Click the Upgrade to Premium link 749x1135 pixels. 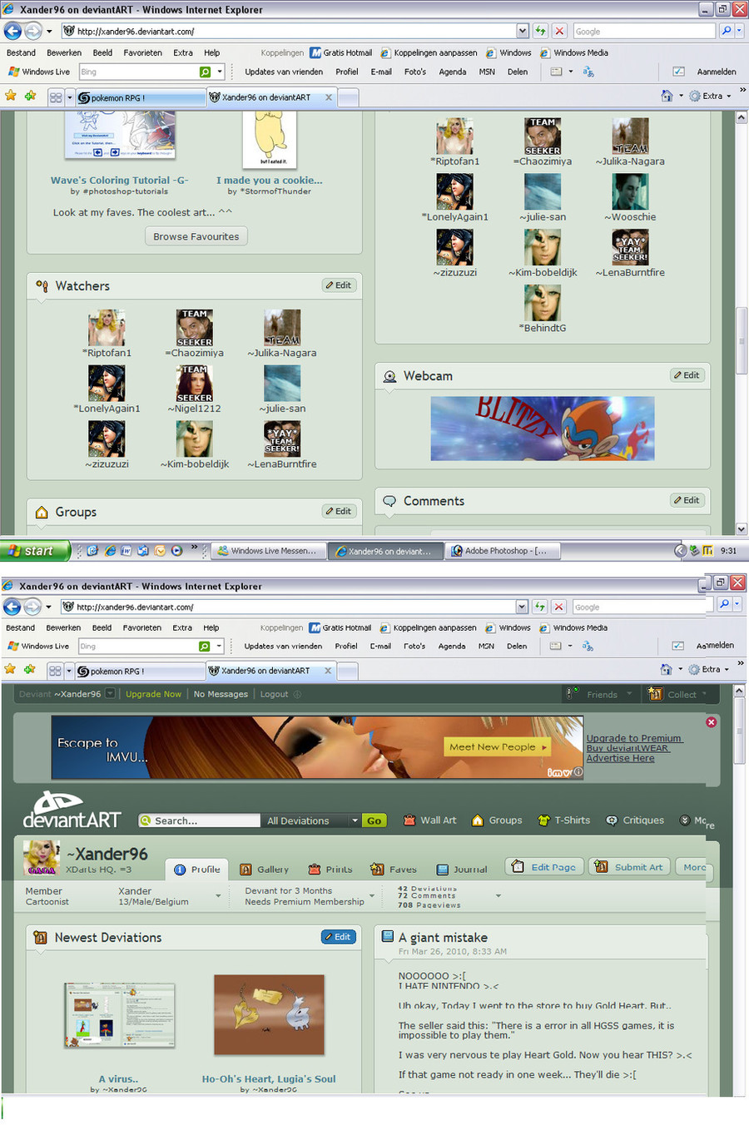click(x=634, y=738)
